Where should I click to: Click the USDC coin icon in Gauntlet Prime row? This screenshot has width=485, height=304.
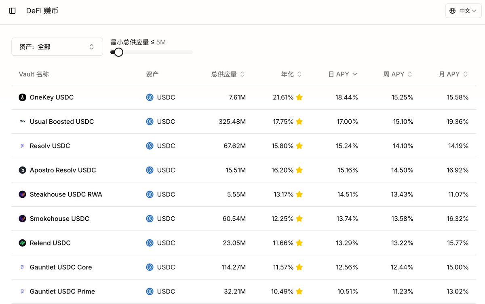tap(150, 291)
